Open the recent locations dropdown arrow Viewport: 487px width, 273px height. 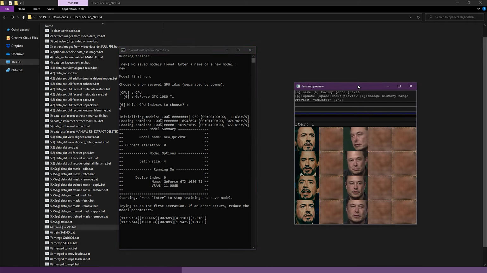click(18, 17)
